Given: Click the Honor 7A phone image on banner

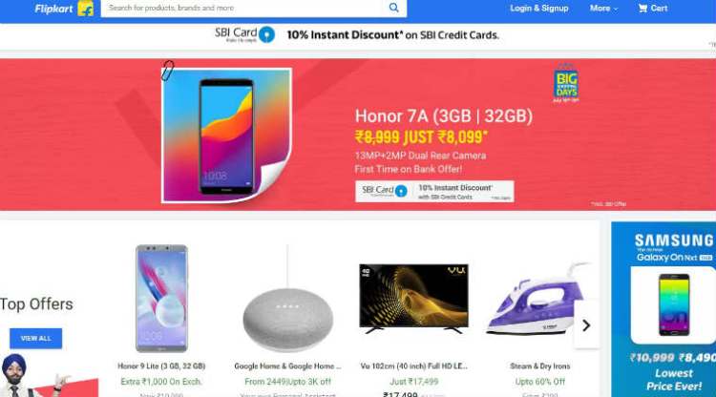Looking at the screenshot, I should [227, 136].
